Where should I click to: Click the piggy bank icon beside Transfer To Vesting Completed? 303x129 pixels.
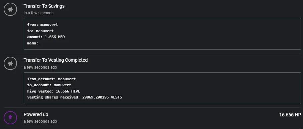pyautogui.click(x=10, y=63)
